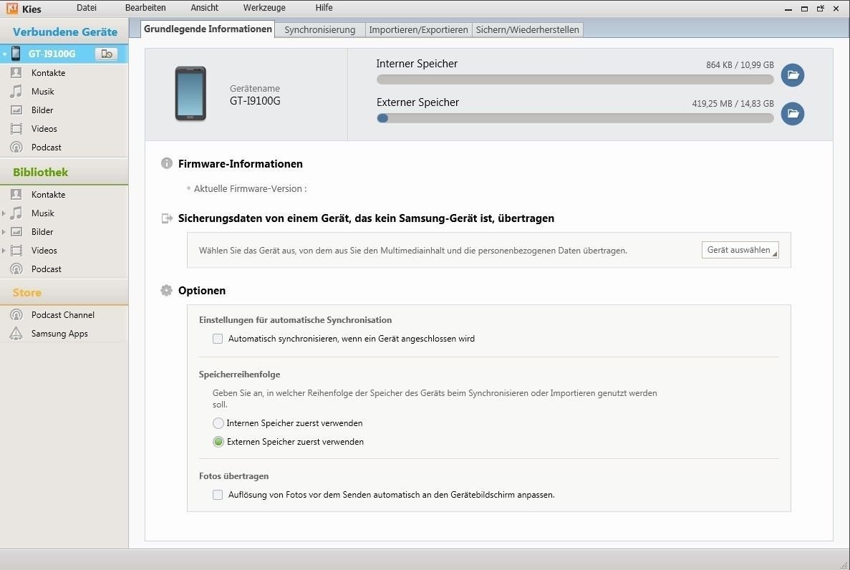The height and width of the screenshot is (570, 850).
Task: Expand the Bibliothek Musik tree item
Action: tap(4, 213)
